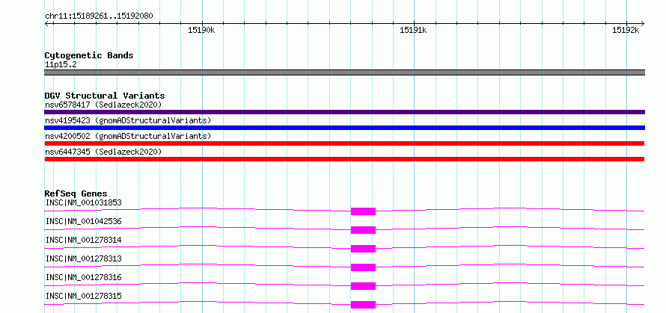Viewport: 666px width, 313px height.
Task: Open variant nsv4200502 (gnomADStructuralVariants) label
Action: coord(128,136)
